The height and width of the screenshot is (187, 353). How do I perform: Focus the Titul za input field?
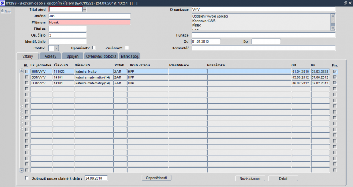pyautogui.click(x=68, y=29)
